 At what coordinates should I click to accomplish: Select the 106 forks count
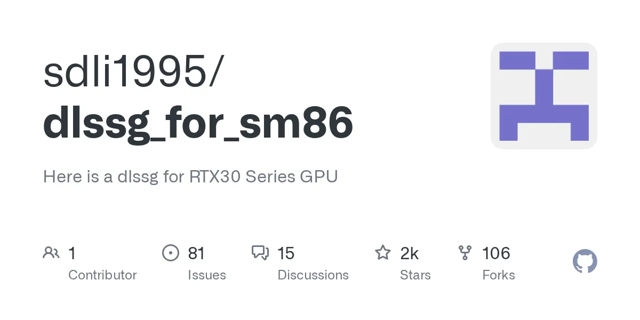coord(496,253)
